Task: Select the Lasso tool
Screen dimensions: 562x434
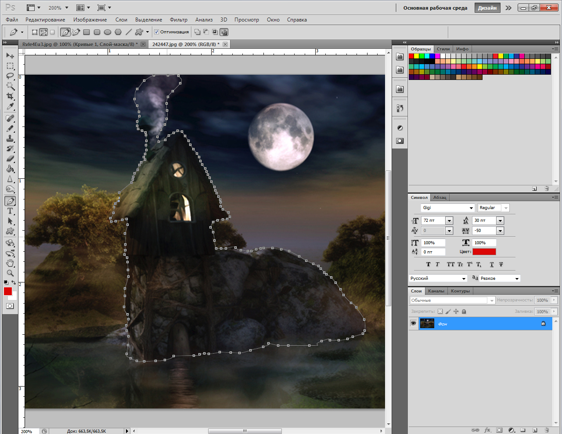Action: 10,76
